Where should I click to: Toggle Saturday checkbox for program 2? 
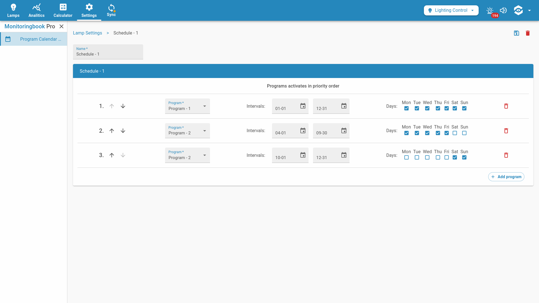455,133
